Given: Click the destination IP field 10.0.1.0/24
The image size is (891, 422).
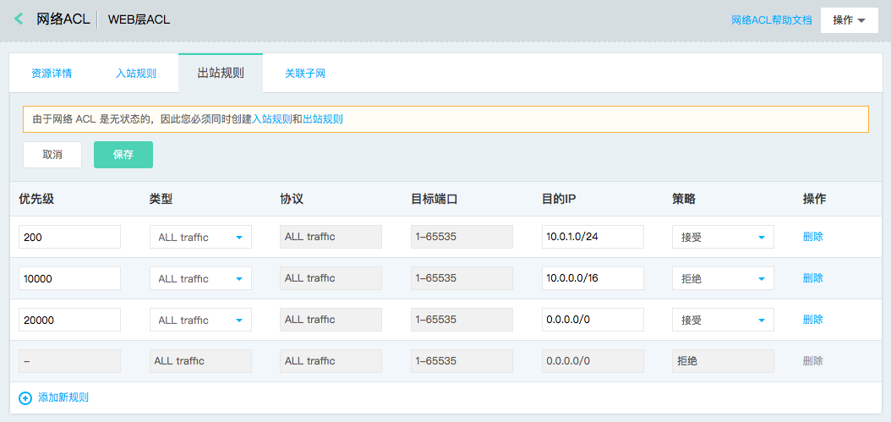Looking at the screenshot, I should [x=593, y=237].
